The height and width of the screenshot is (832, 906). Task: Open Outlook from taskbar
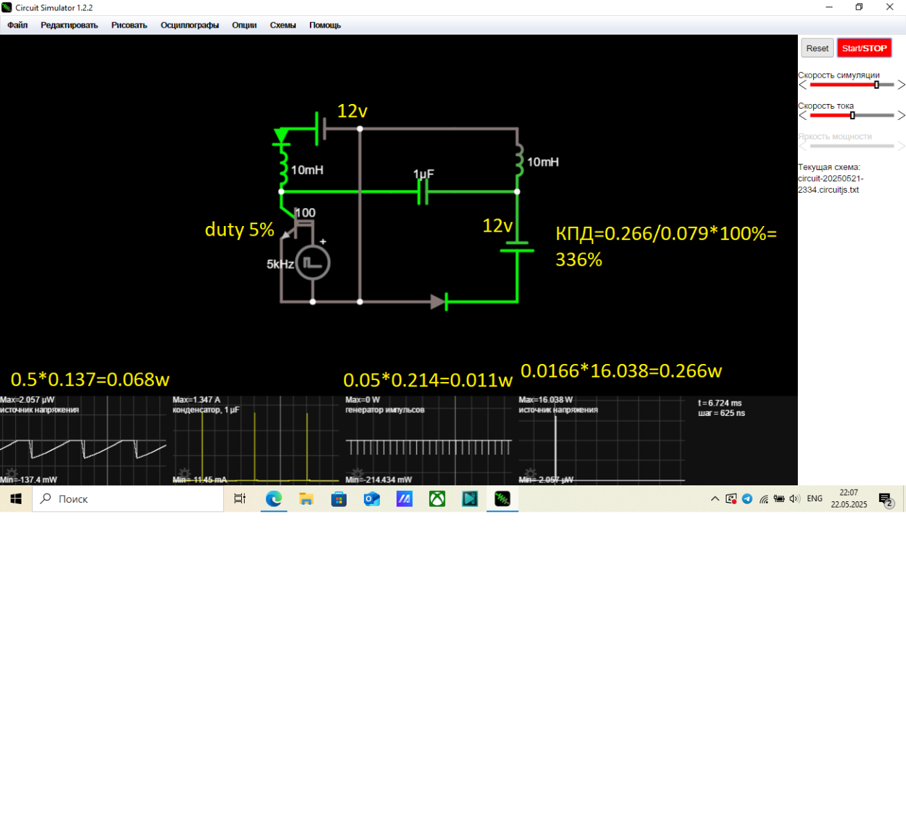coord(372,499)
